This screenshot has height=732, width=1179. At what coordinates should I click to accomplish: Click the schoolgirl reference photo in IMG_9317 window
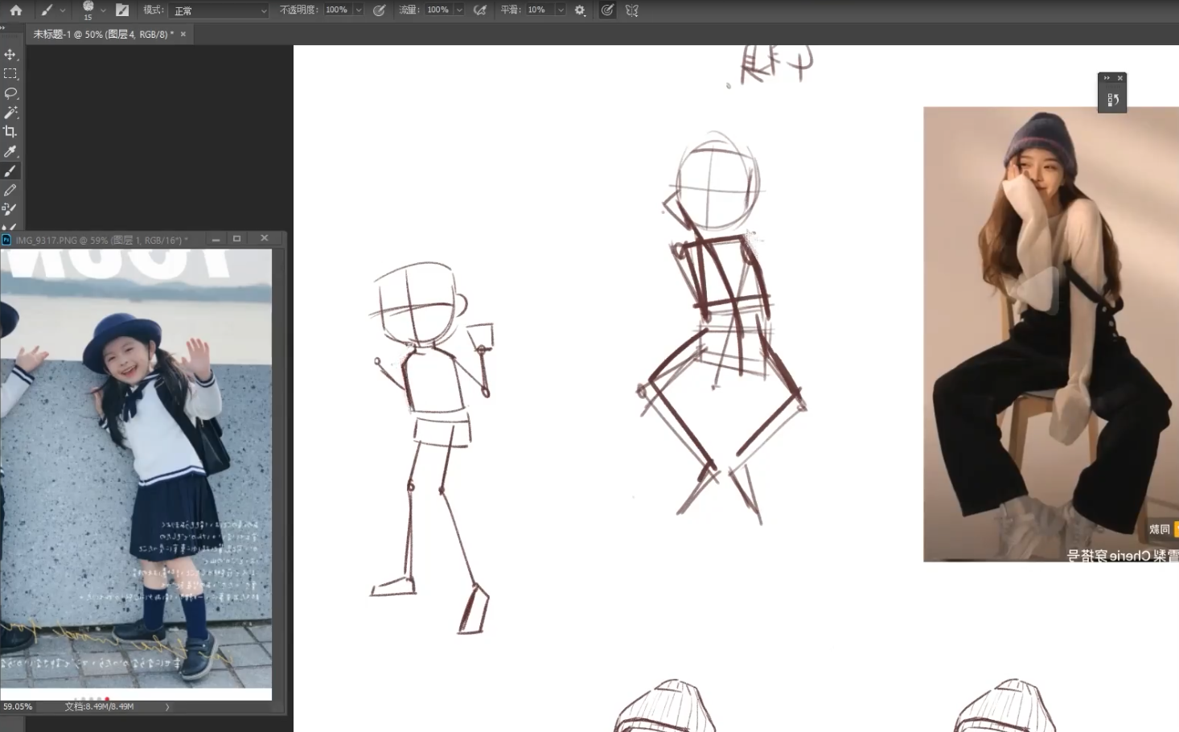click(x=136, y=468)
